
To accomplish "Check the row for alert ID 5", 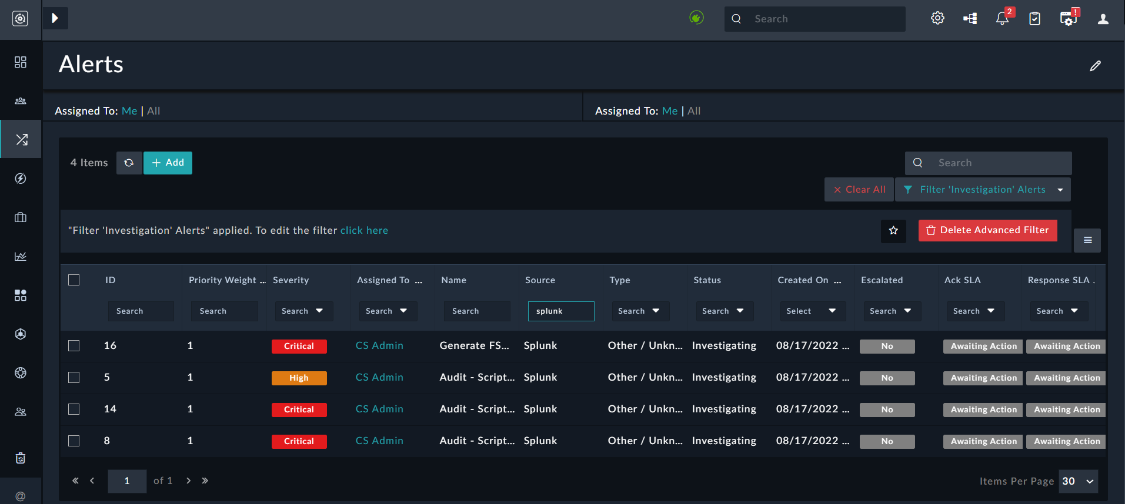I will [74, 377].
